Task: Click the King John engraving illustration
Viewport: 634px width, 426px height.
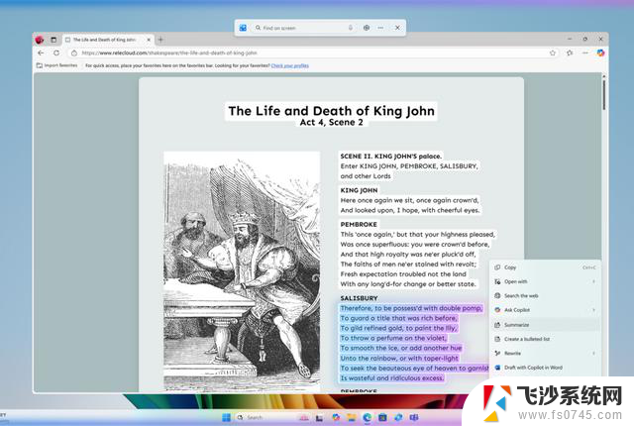Action: pyautogui.click(x=242, y=270)
